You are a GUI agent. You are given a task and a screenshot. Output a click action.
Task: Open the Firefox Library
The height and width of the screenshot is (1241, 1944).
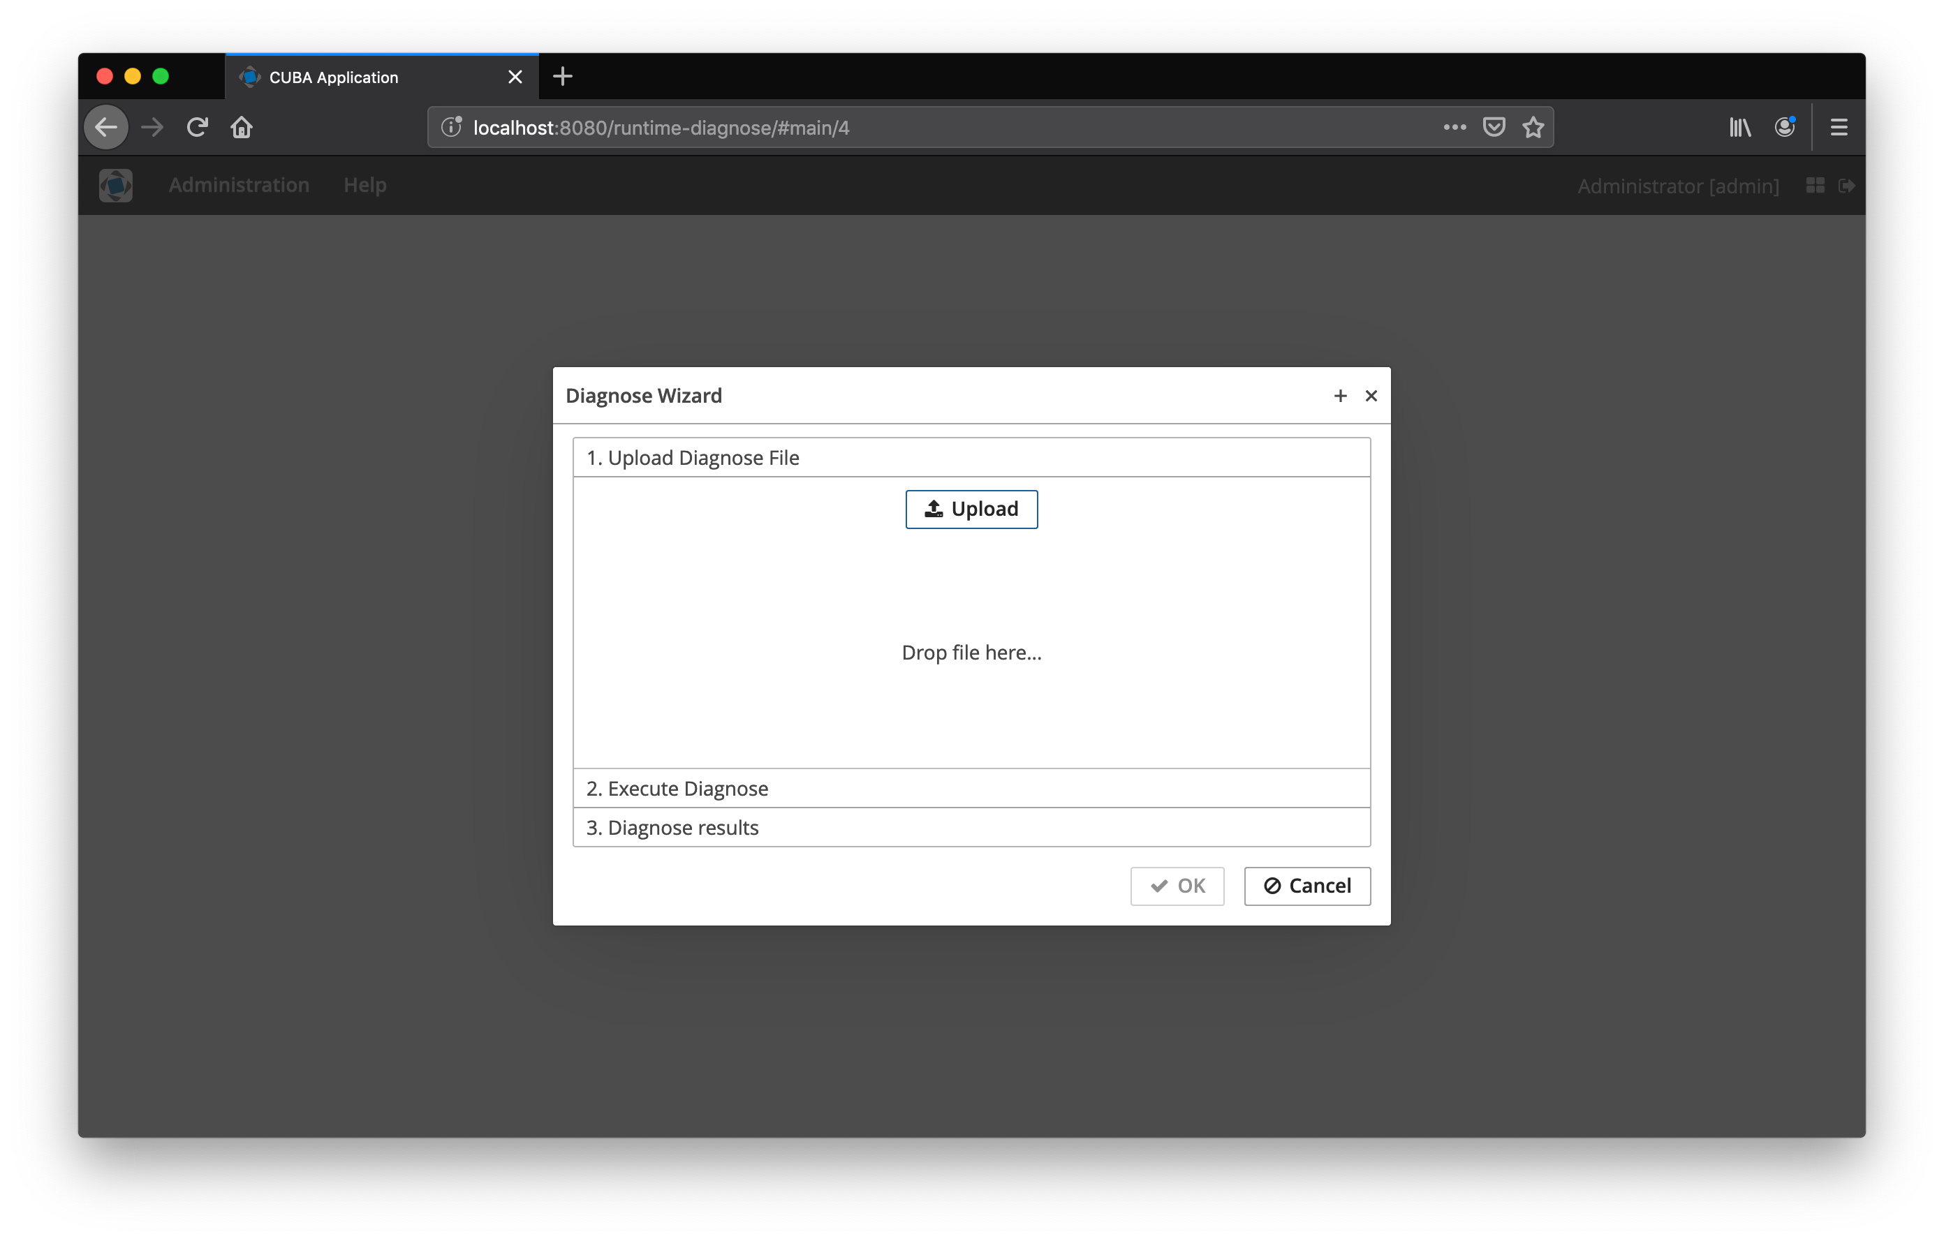[x=1739, y=126]
